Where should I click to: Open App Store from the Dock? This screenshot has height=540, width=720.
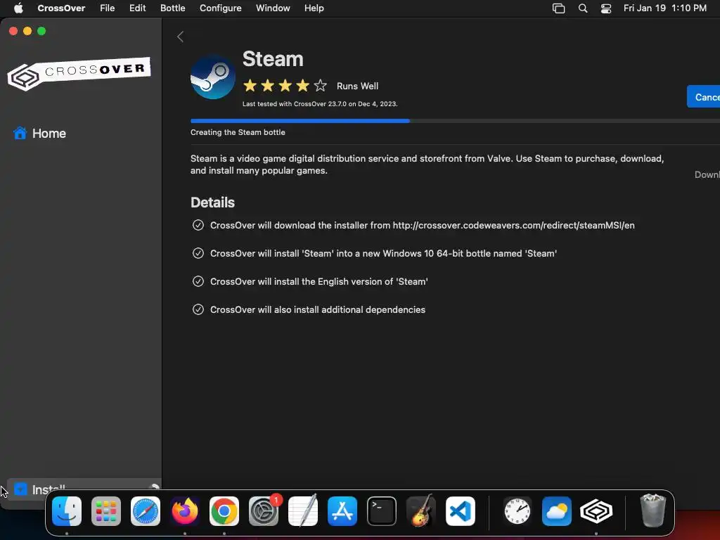(x=342, y=511)
